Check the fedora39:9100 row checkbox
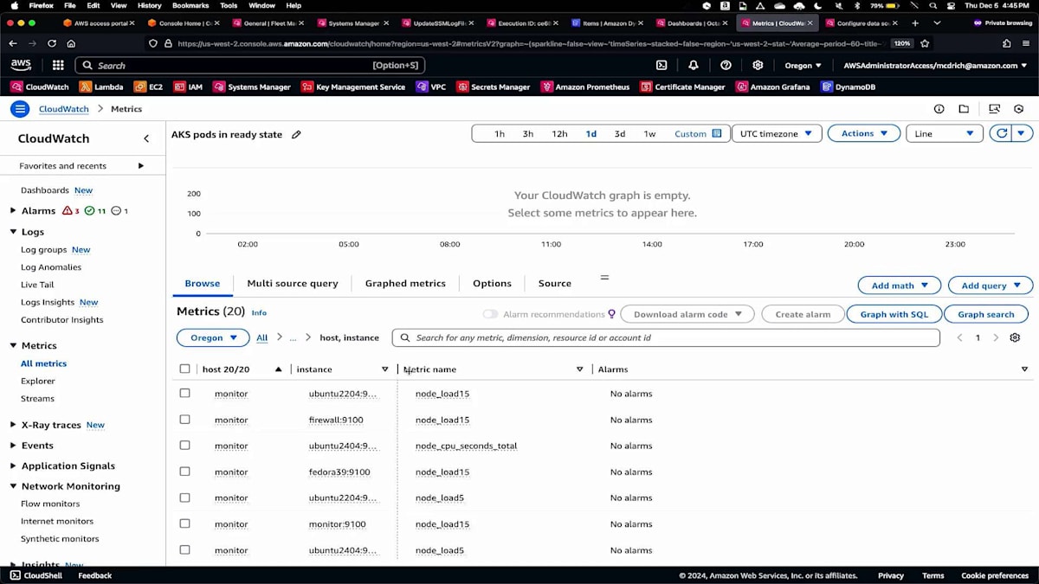 [184, 472]
